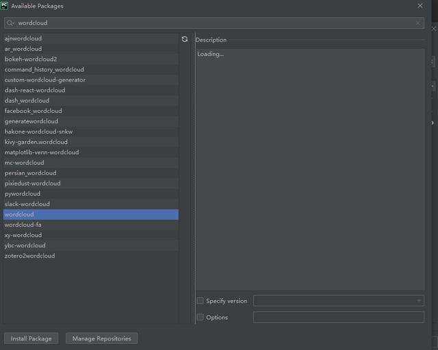Select ajnwordcloud package
Image resolution: width=438 pixels, height=350 pixels.
(91, 38)
